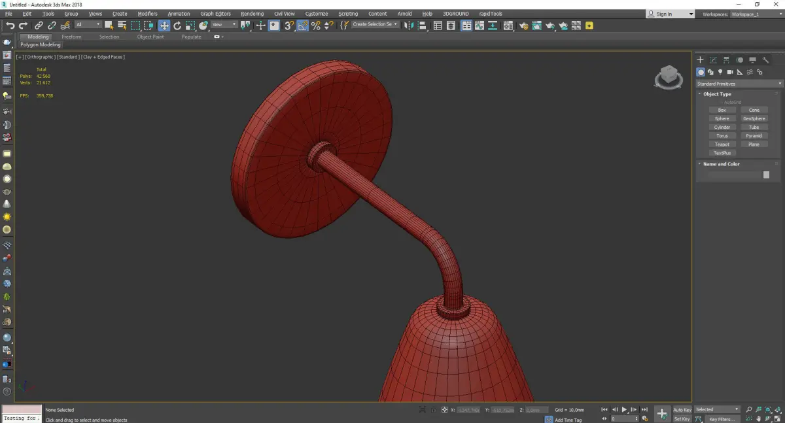
Task: Select the Lights create category icon
Action: [x=720, y=72]
